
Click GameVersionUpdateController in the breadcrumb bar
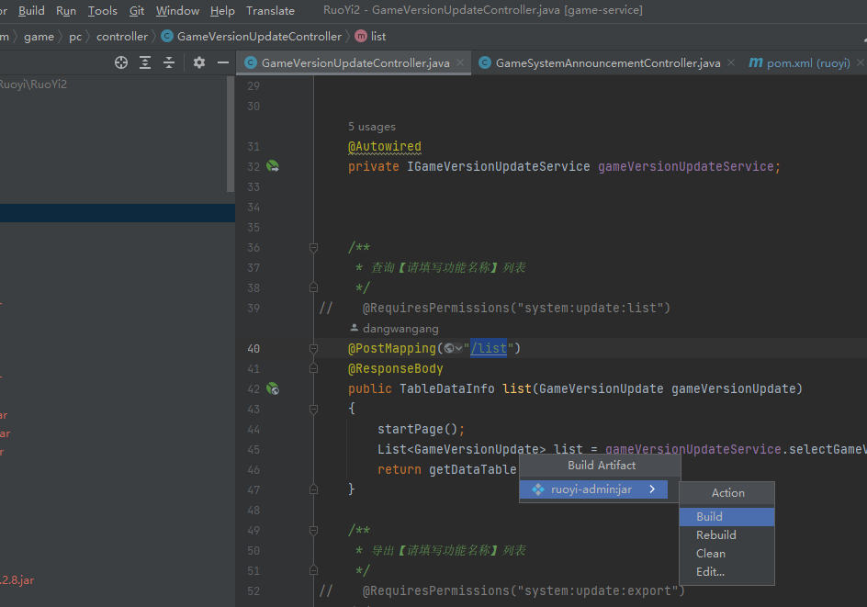259,37
